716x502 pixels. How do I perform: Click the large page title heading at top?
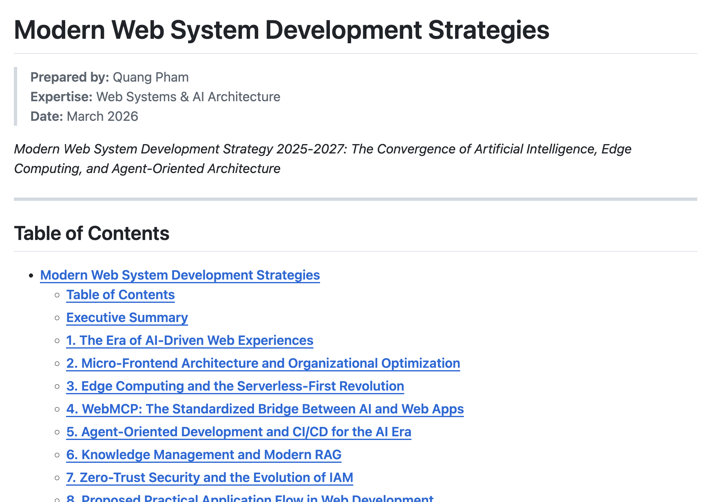point(281,30)
